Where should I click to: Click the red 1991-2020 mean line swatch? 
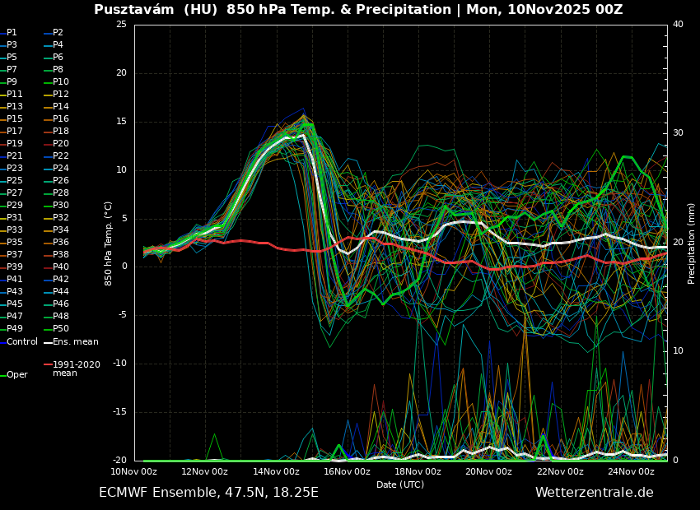[x=48, y=364]
